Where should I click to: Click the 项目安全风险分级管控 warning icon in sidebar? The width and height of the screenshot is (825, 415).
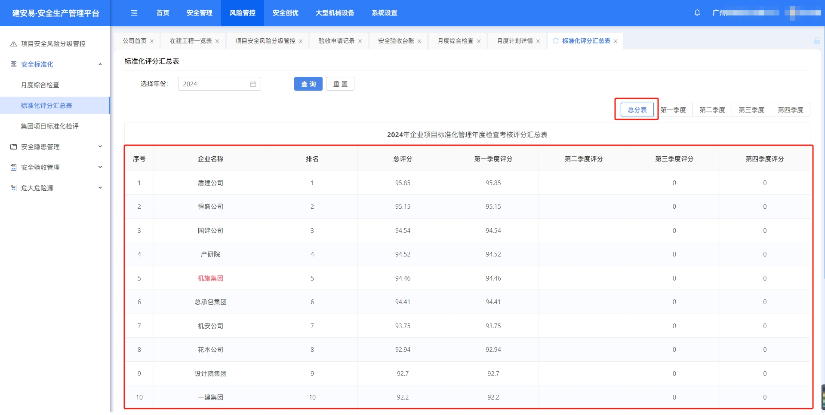click(x=14, y=44)
